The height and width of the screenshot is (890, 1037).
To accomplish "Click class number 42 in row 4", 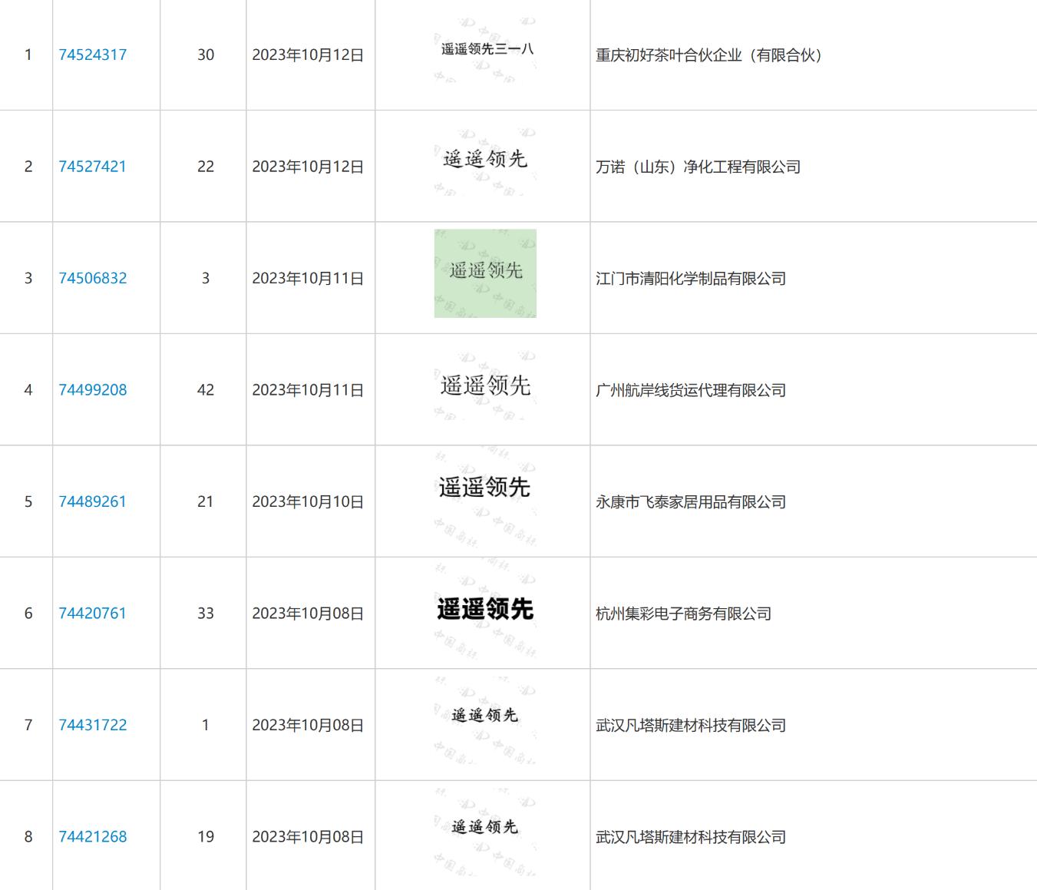I will (x=206, y=389).
